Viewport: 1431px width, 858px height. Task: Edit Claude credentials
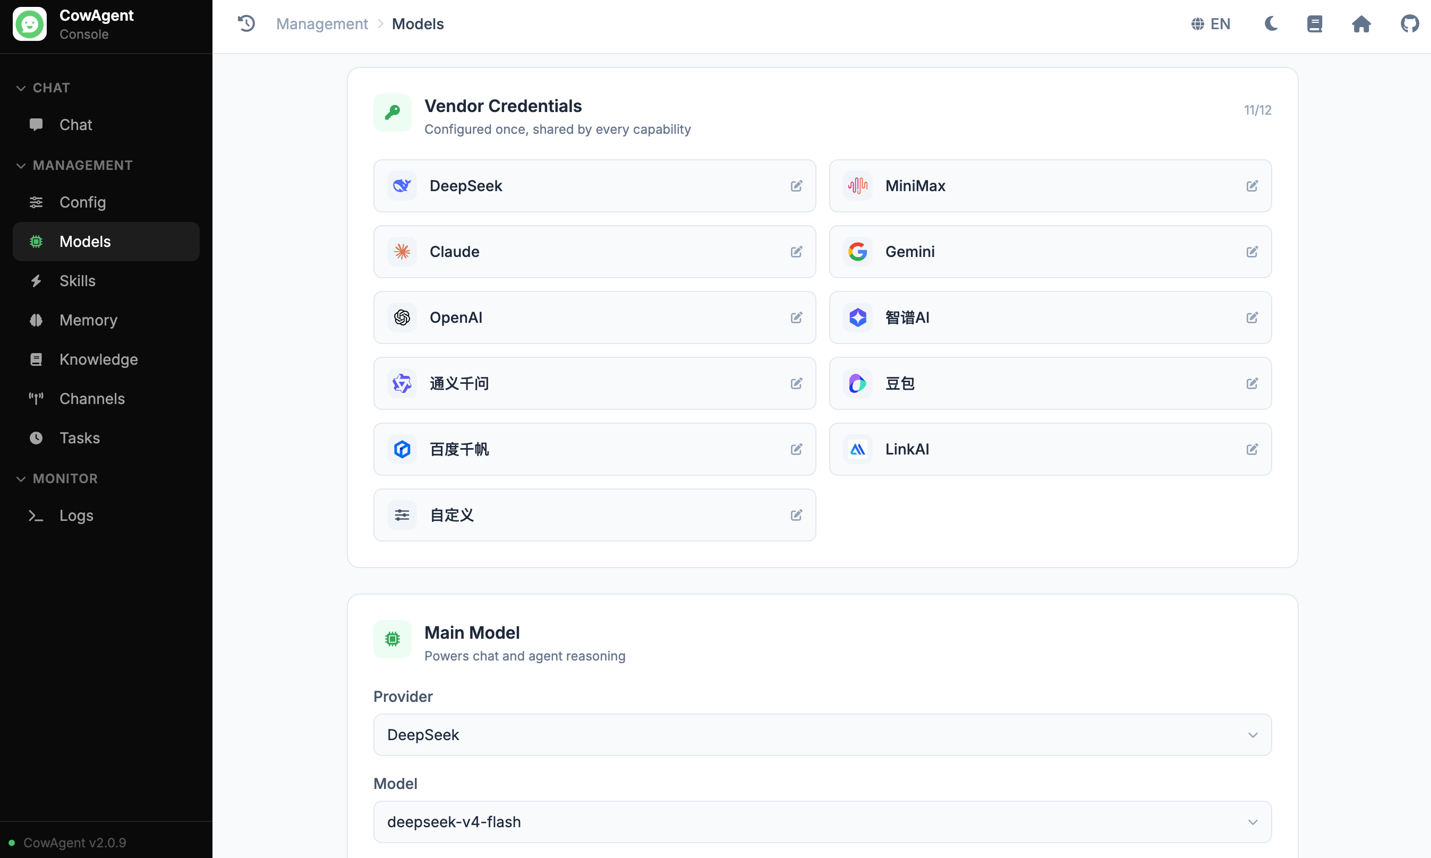click(796, 252)
